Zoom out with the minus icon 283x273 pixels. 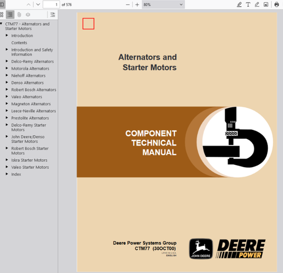point(128,5)
